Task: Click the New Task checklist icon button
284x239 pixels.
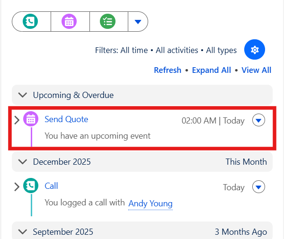Action: click(x=108, y=21)
